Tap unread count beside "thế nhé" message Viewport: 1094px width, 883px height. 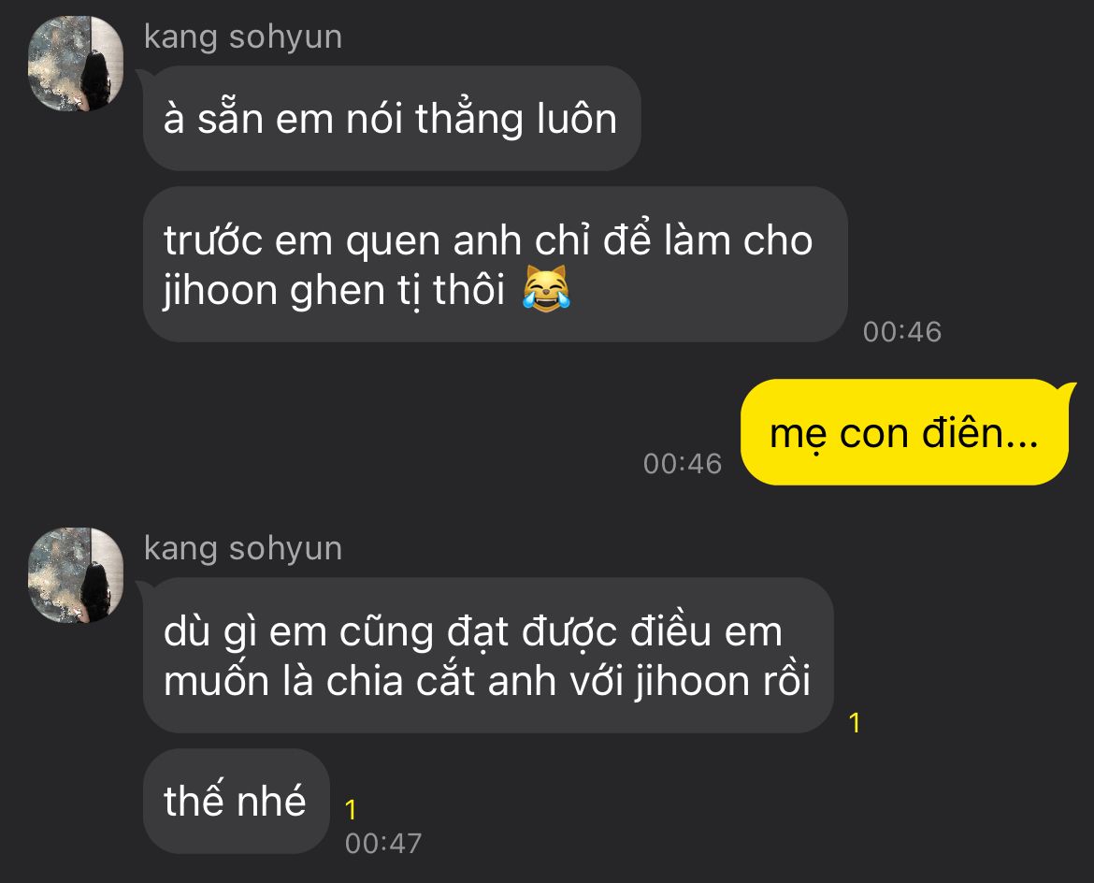pyautogui.click(x=351, y=810)
